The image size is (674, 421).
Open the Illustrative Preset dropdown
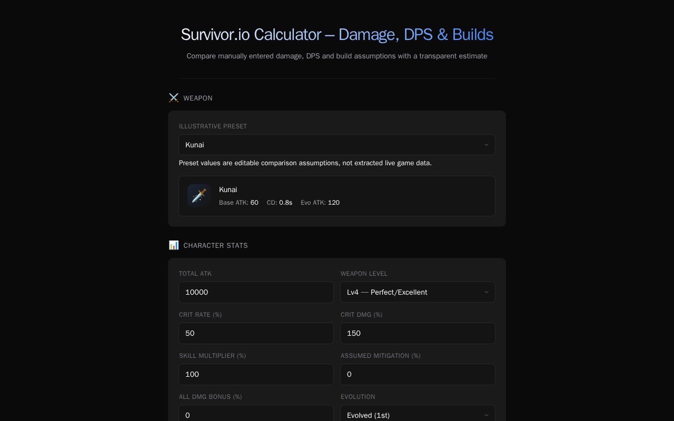click(337, 145)
